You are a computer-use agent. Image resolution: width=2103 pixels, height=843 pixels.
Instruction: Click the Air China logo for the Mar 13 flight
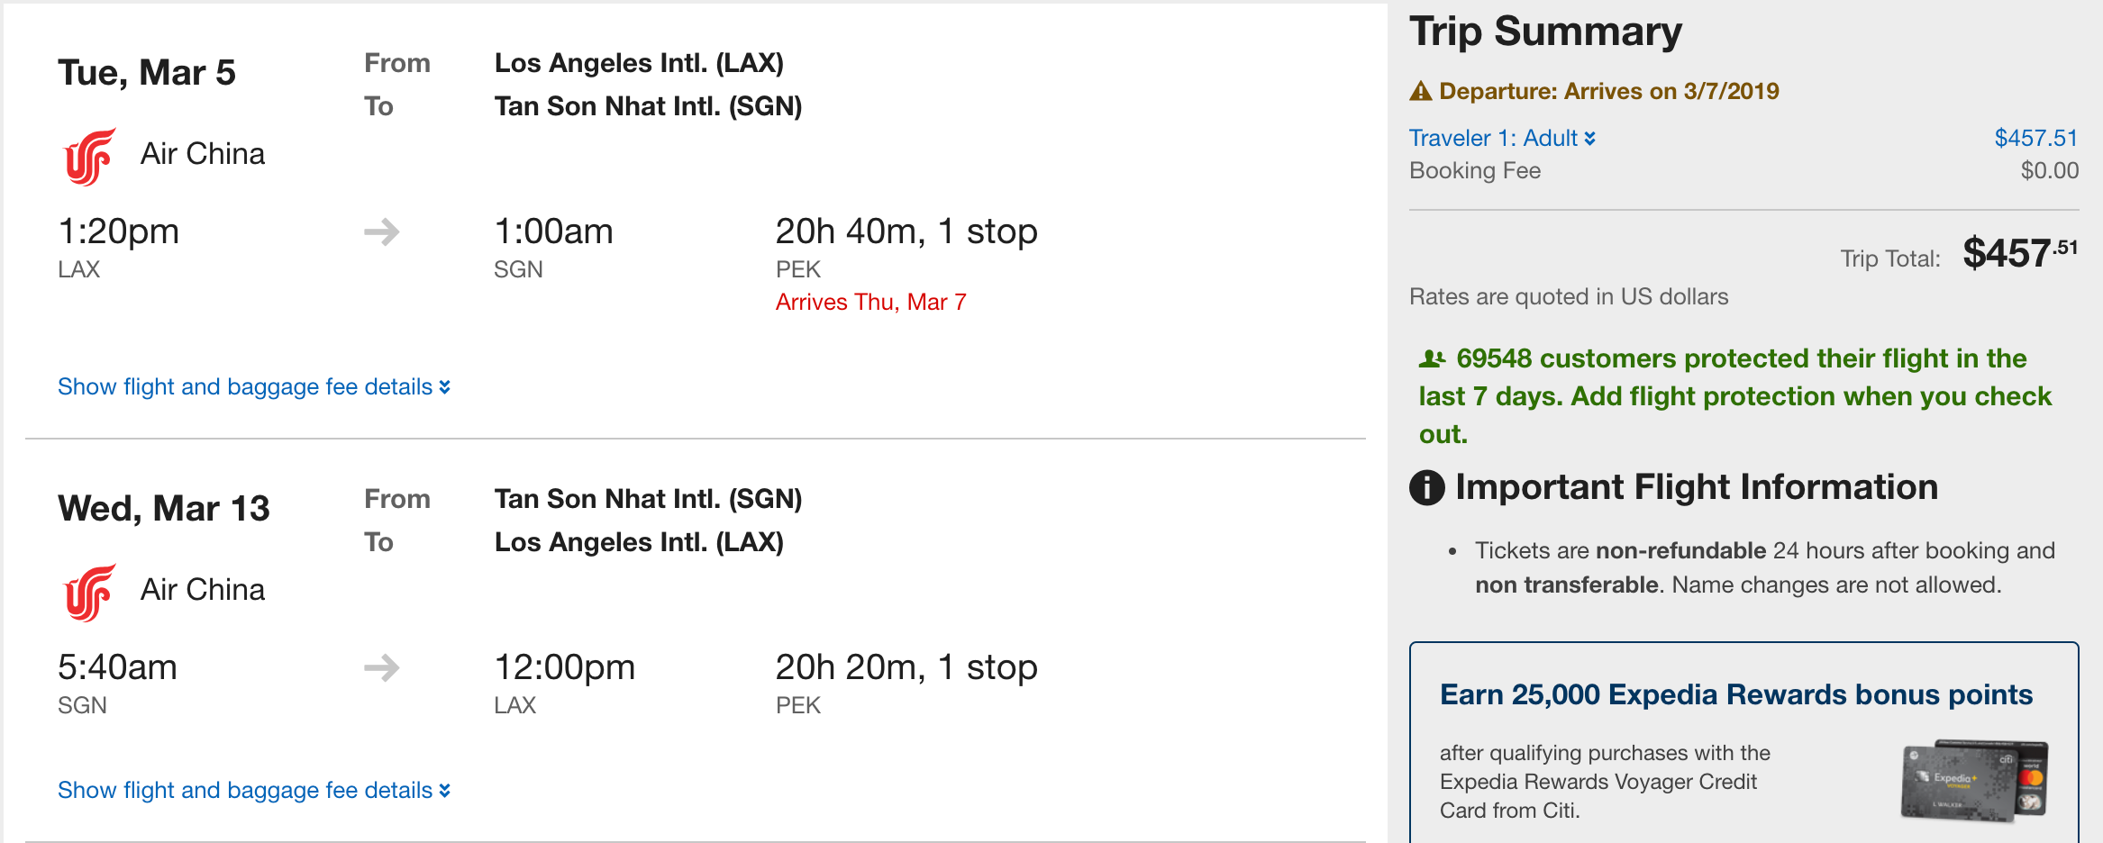[x=90, y=592]
